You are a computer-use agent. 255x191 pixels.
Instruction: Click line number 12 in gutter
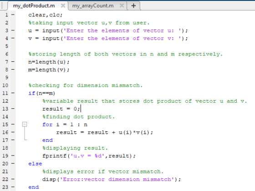(x=5, y=101)
